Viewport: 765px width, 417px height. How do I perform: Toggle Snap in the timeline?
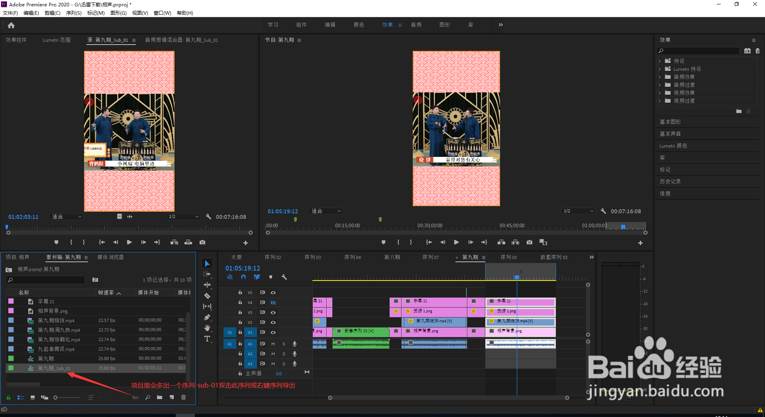pyautogui.click(x=243, y=277)
